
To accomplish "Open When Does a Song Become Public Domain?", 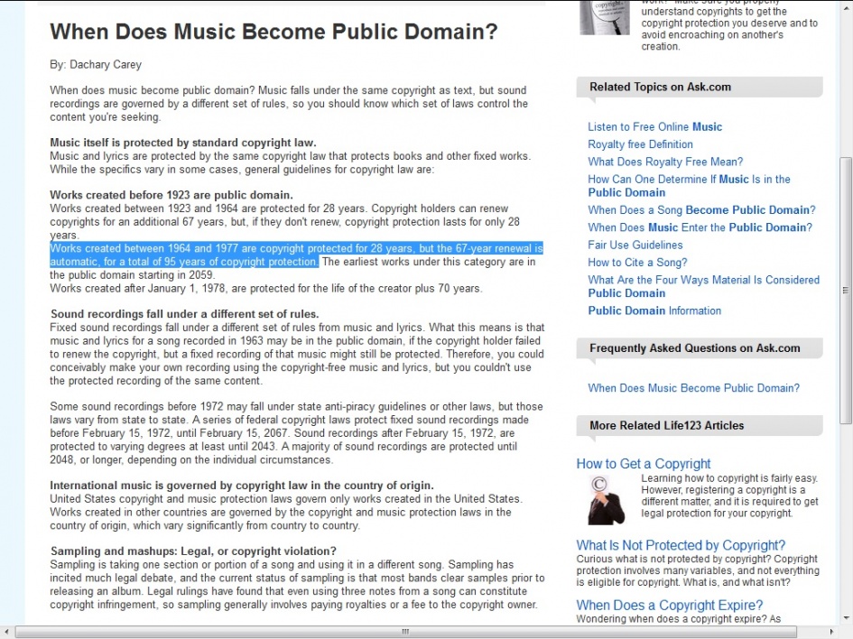I will [x=701, y=210].
